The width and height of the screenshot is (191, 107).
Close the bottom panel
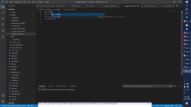180,86
